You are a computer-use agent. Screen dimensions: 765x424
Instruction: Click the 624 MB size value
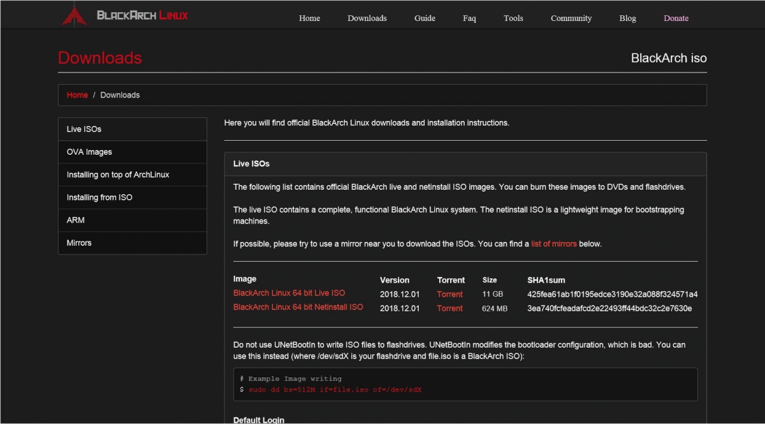click(x=495, y=308)
